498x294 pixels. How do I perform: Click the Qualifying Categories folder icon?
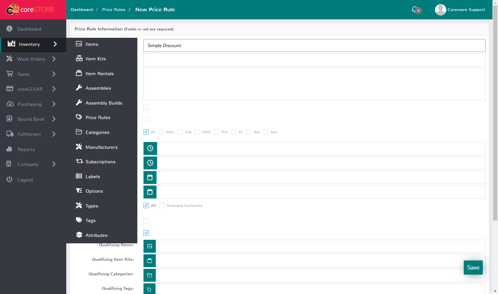150,275
